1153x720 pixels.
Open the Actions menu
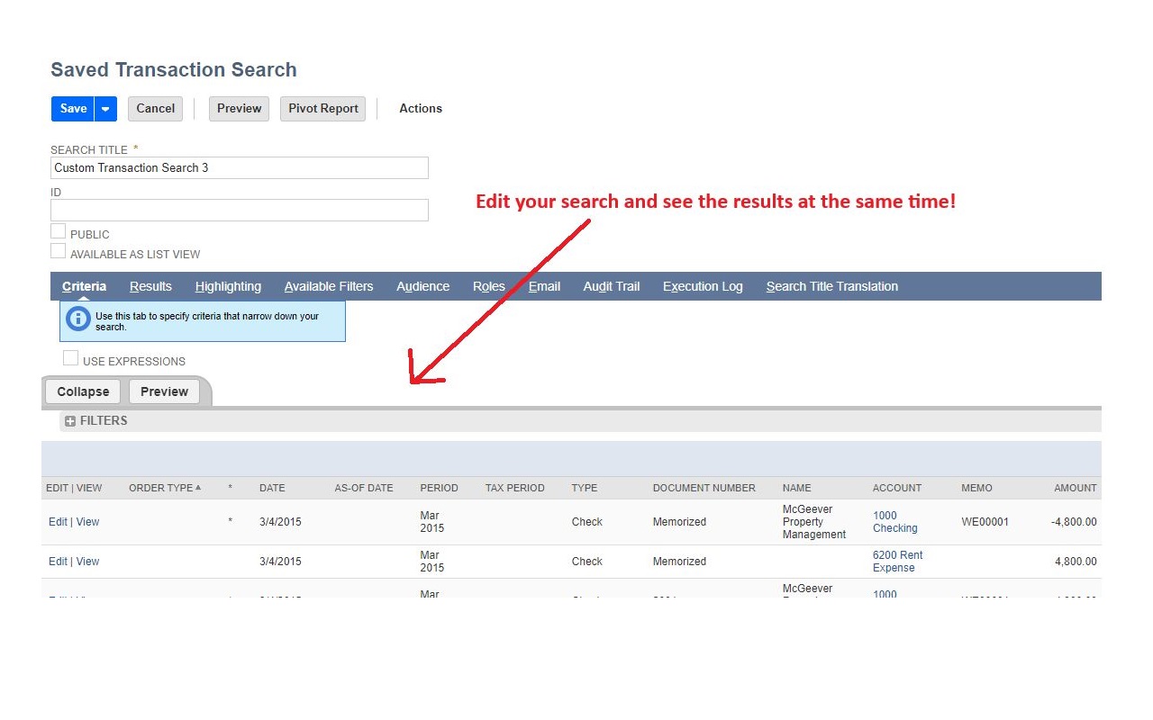[x=421, y=108]
